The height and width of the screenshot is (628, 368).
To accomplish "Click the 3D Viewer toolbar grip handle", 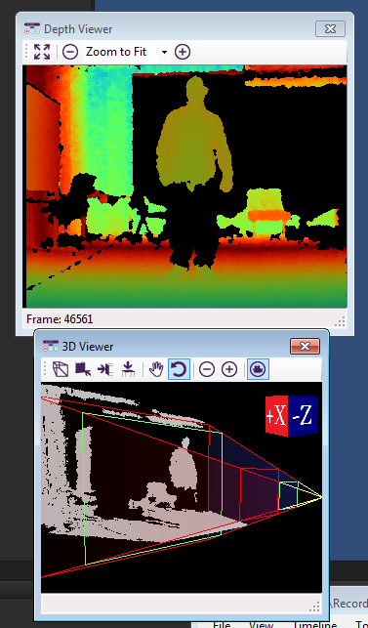I will tap(45, 369).
